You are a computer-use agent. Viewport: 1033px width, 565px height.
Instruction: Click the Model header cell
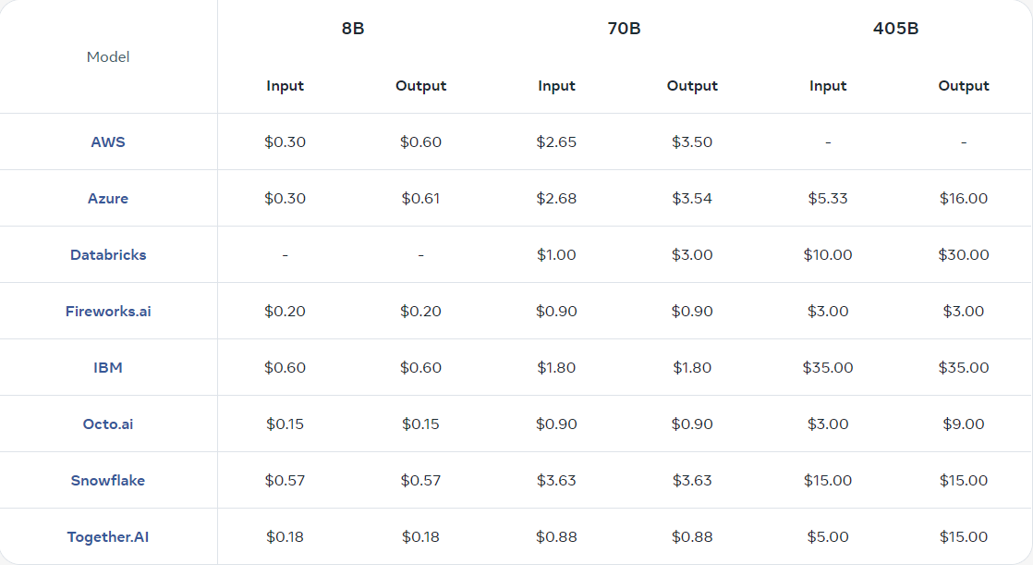coord(108,56)
